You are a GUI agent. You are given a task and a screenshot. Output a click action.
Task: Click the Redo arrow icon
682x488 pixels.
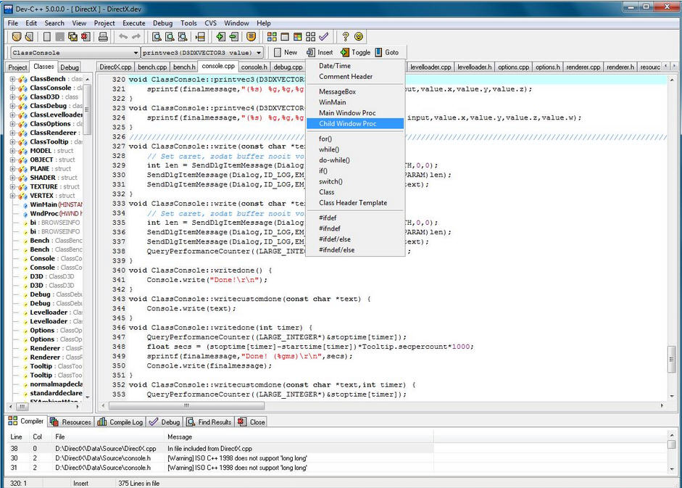pos(136,36)
